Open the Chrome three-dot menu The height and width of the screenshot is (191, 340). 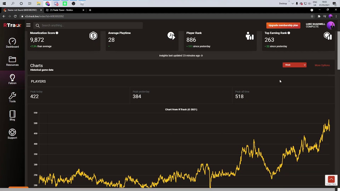tap(336, 16)
